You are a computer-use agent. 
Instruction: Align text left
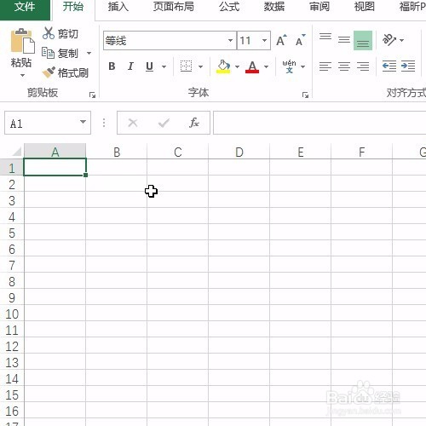point(325,66)
